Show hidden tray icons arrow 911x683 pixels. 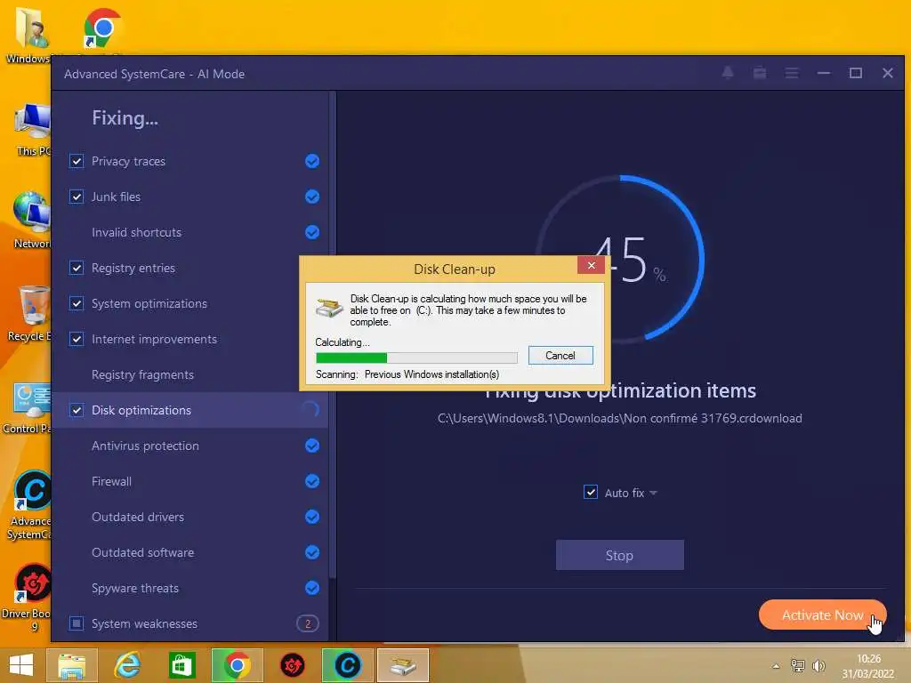(x=776, y=666)
